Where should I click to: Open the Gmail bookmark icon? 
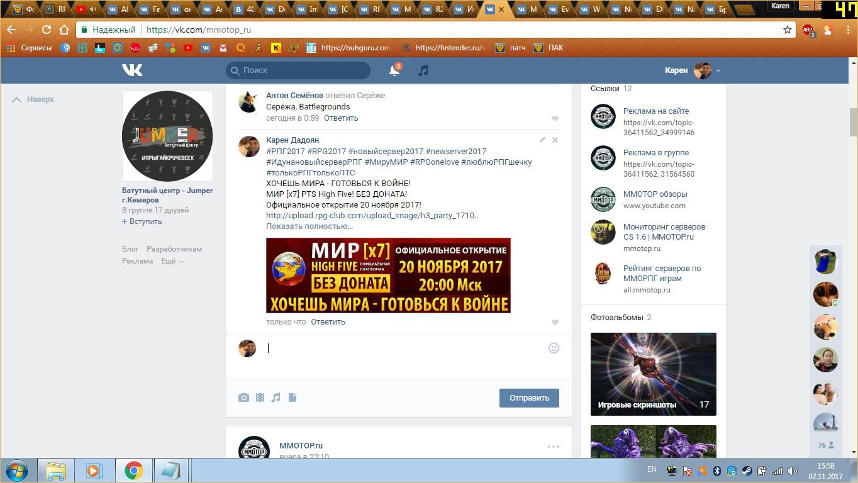223,48
